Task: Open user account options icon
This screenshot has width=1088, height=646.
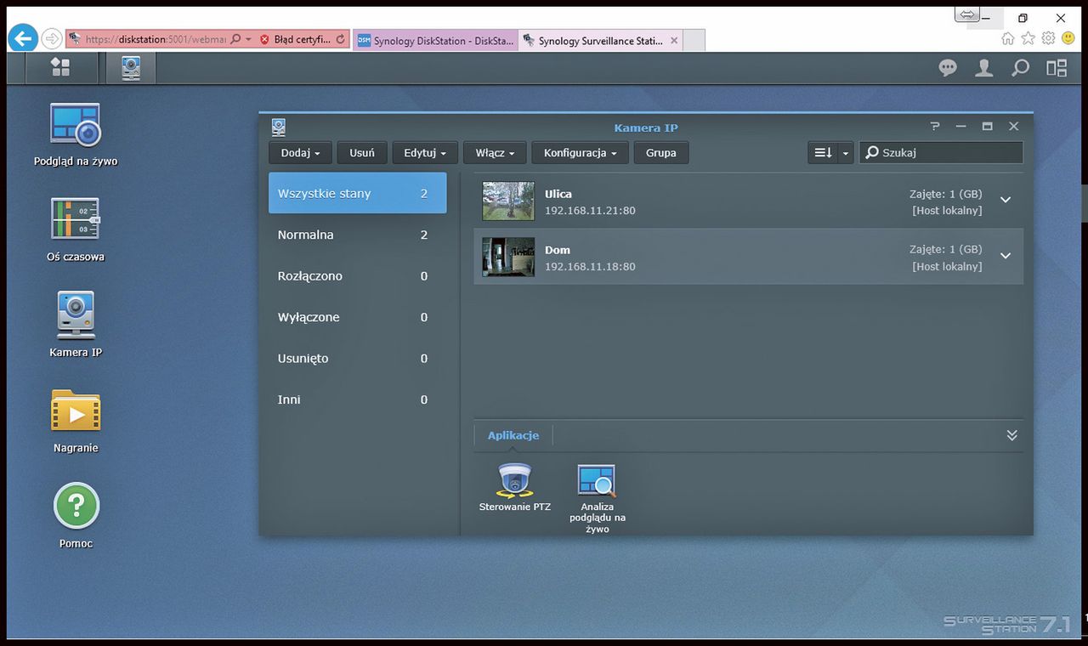Action: [x=983, y=69]
